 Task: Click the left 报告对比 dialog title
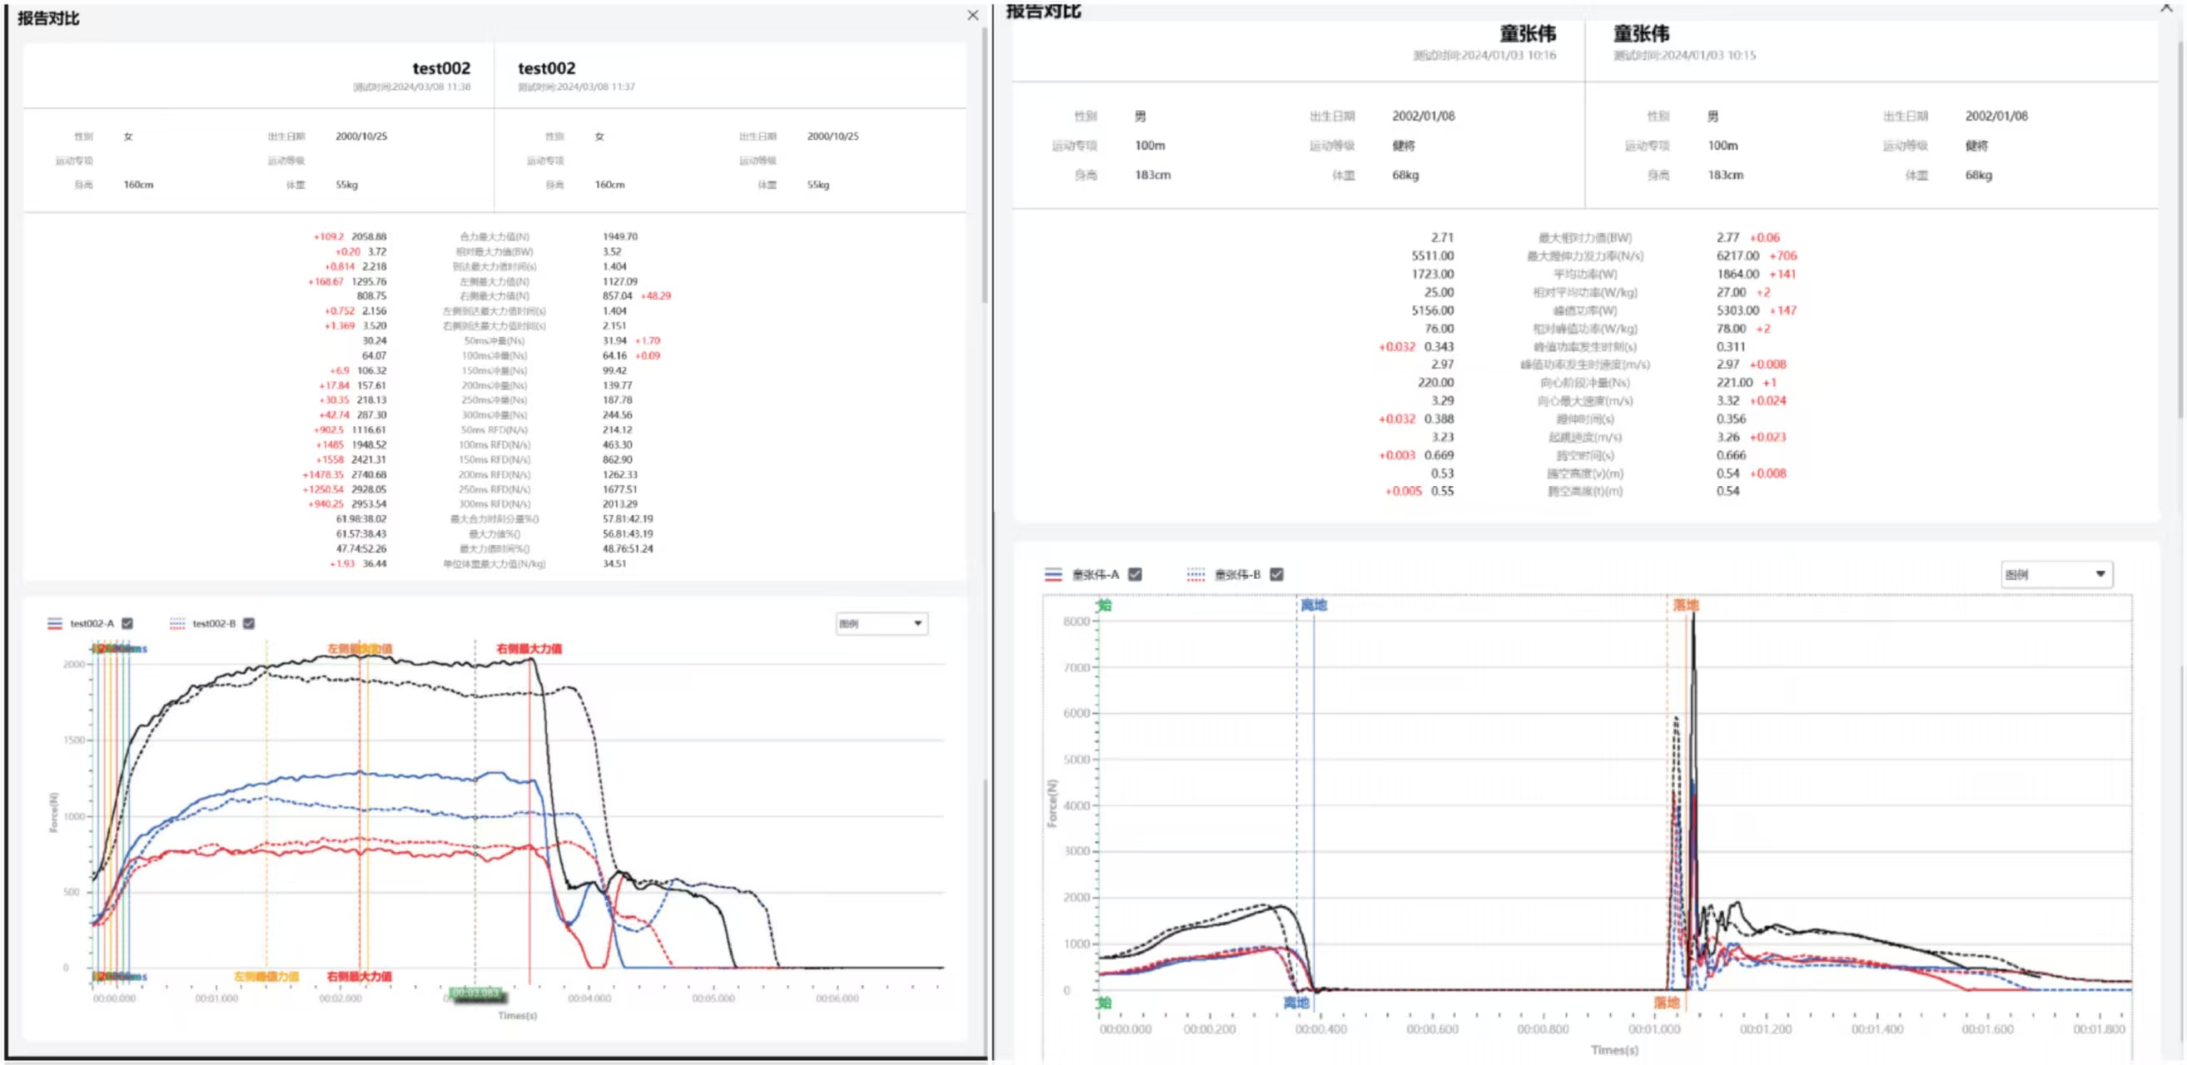48,17
